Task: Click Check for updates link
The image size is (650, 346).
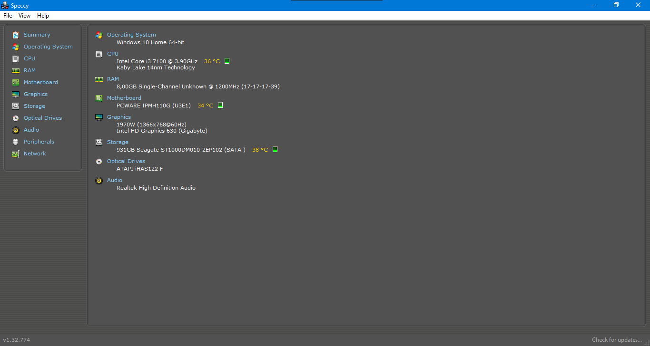Action: click(x=617, y=340)
